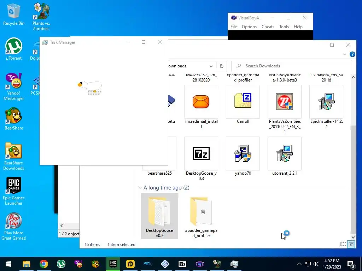The width and height of the screenshot is (362, 271).
Task: Open µTorrent from the taskbar
Action: pos(61,264)
